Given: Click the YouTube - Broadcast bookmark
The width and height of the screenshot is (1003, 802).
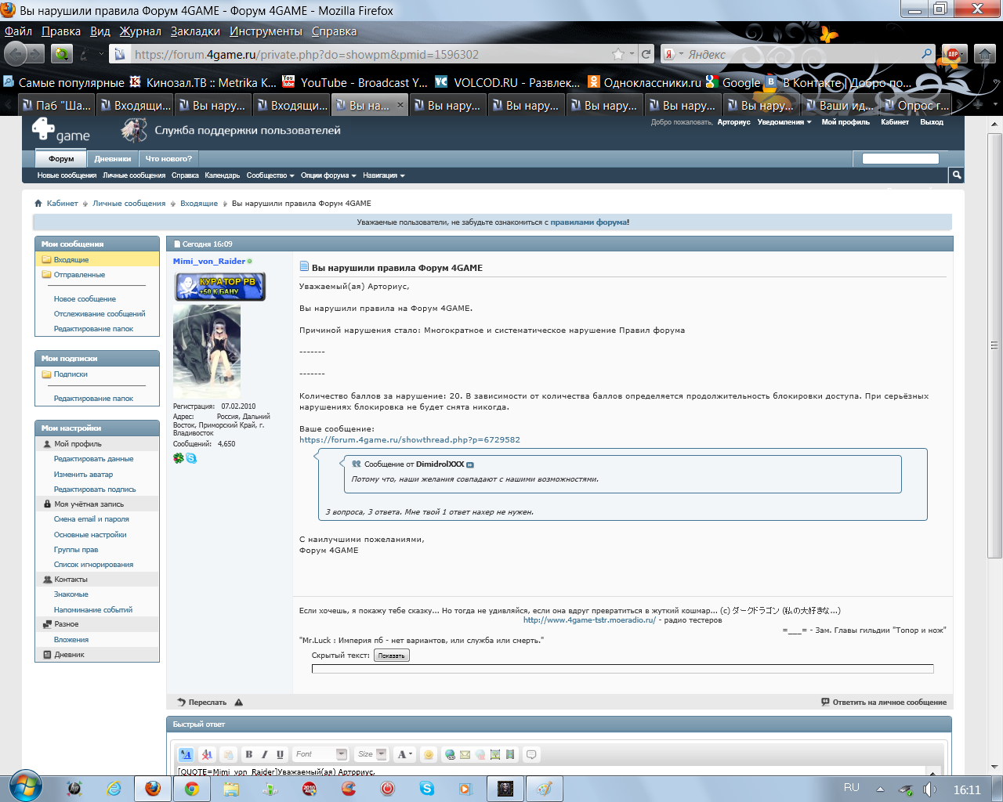Looking at the screenshot, I should tap(355, 82).
